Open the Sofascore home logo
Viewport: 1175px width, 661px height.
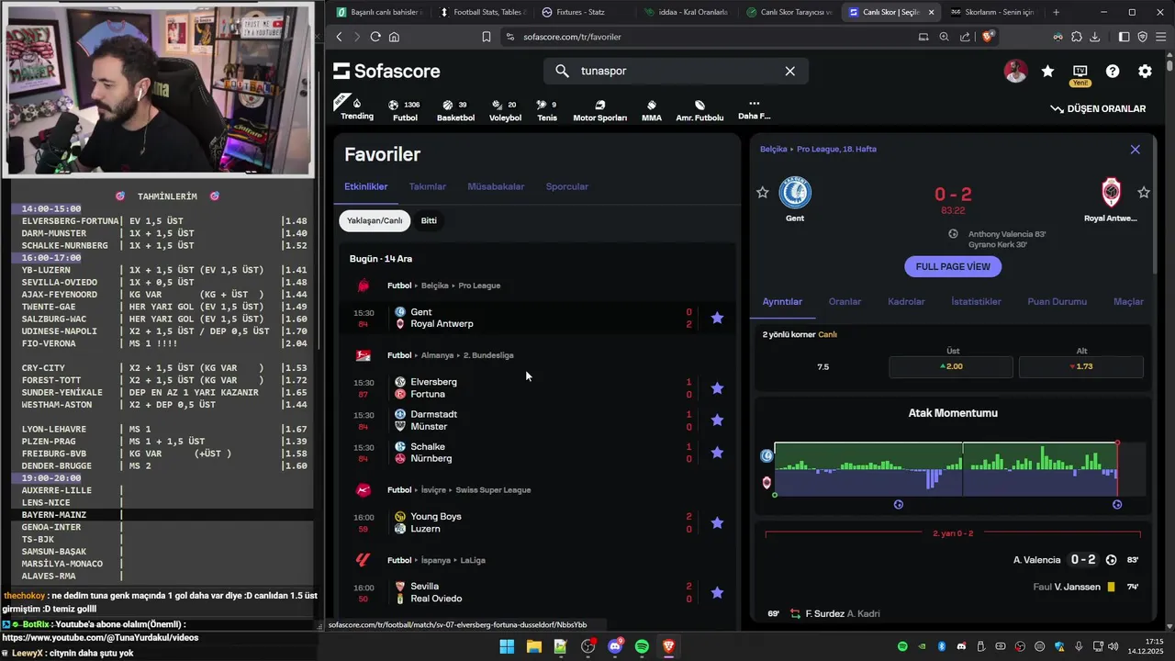click(x=386, y=71)
